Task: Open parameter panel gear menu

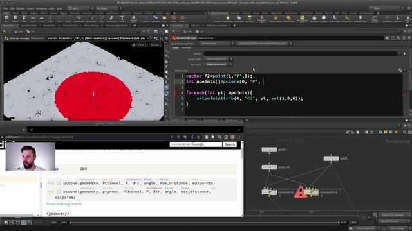Action: click(x=388, y=38)
